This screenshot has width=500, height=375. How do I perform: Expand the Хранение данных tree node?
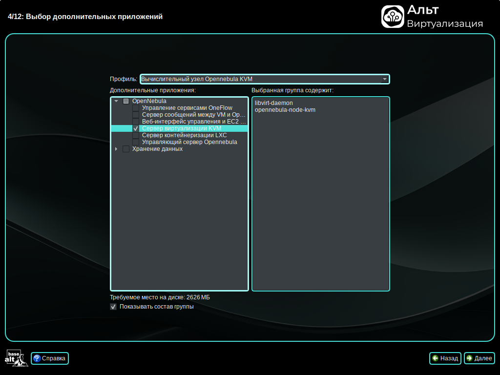tap(116, 149)
